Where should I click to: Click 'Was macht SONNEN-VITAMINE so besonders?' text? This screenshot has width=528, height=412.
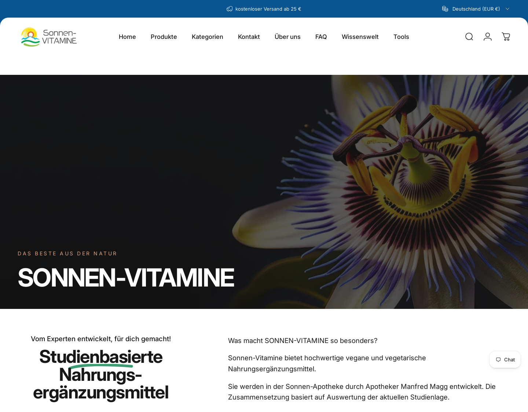[302, 340]
